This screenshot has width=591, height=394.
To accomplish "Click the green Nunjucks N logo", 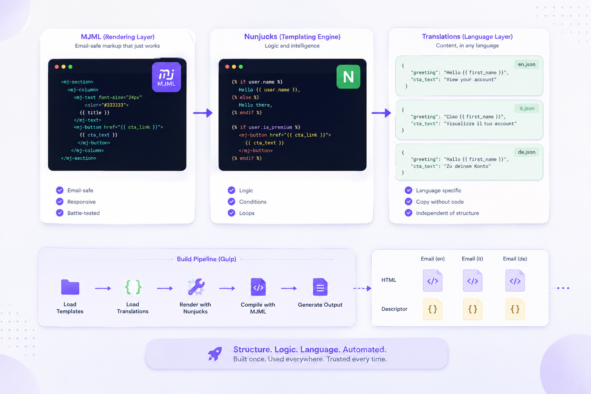I will click(349, 77).
